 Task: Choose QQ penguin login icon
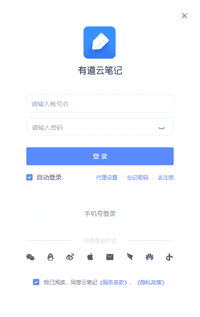pos(50,257)
